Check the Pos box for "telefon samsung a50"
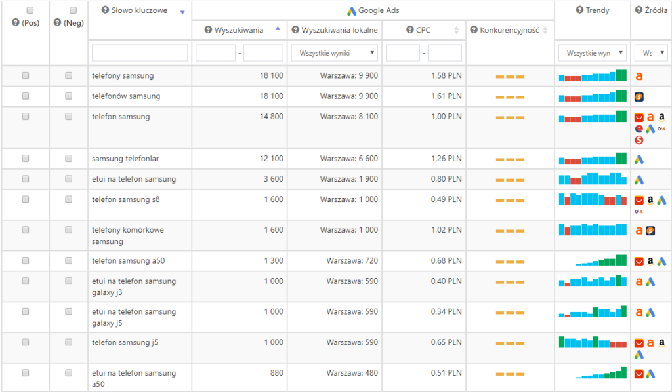 click(x=26, y=260)
